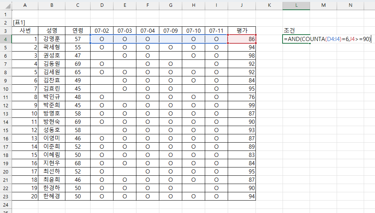Click 한경하's empty 07-10 cell
Image resolution: width=375 pixels, height=213 pixels.
tap(194, 188)
